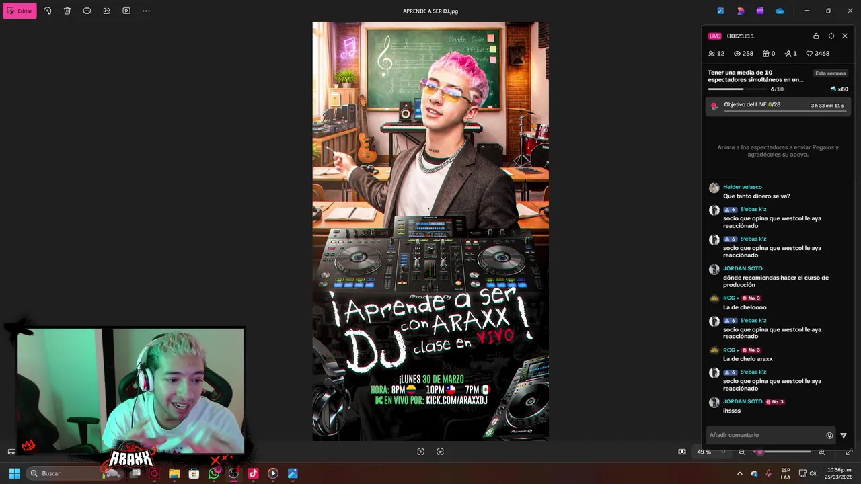The height and width of the screenshot is (484, 861).
Task: Toggle the lock icon in the LIVE panel
Action: (x=816, y=36)
